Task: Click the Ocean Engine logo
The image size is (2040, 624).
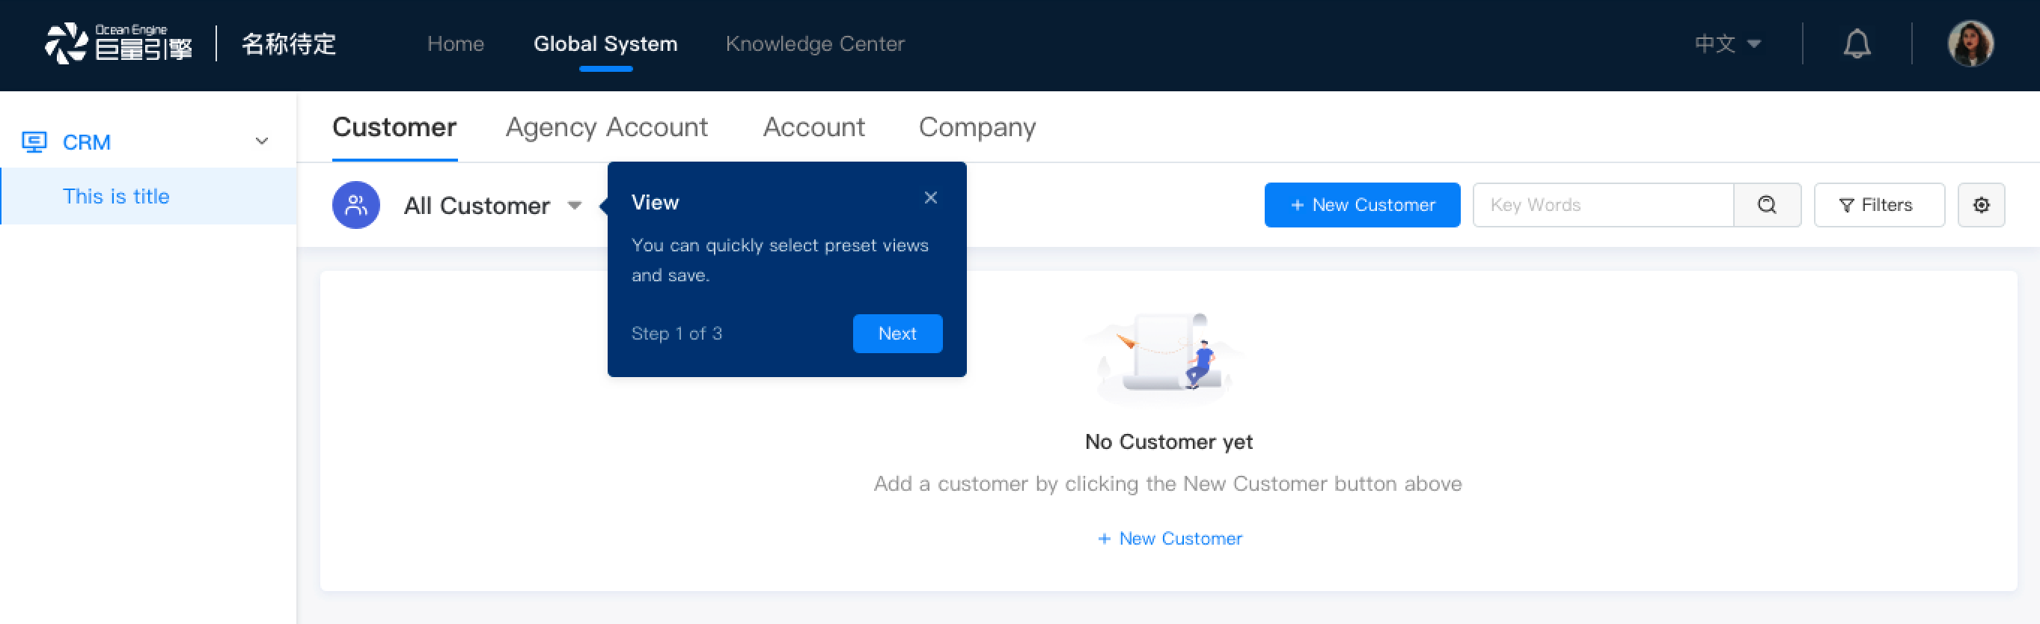Action: coord(119,43)
